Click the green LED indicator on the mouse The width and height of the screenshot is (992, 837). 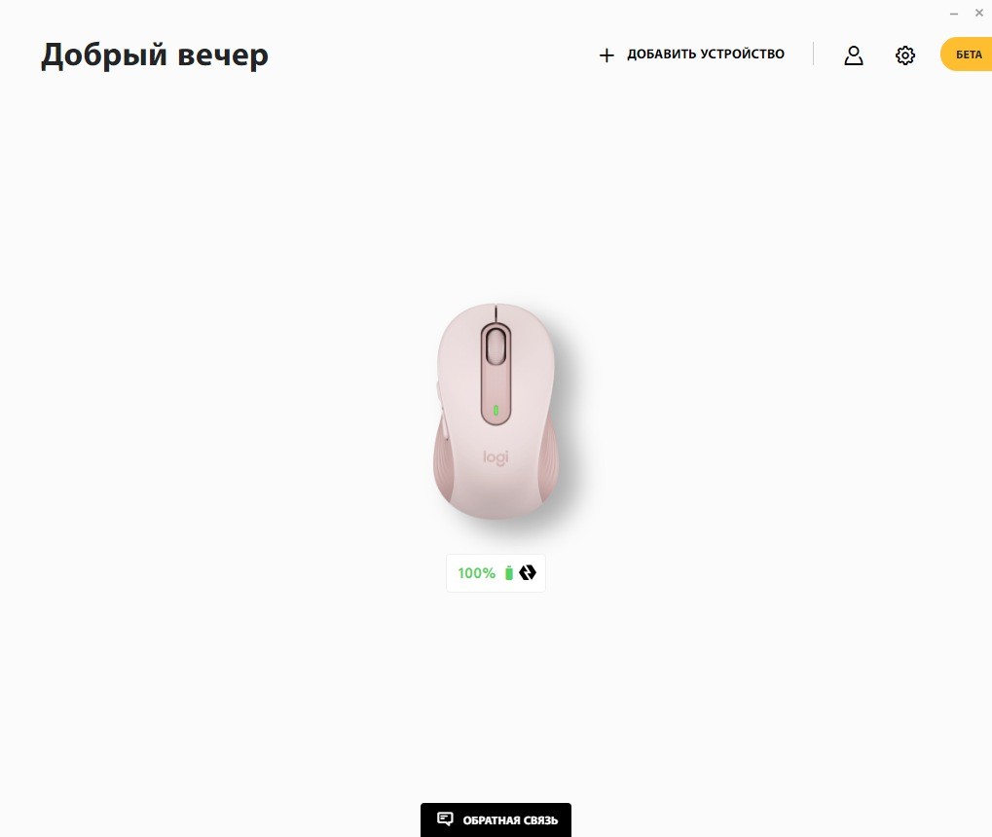tap(496, 411)
